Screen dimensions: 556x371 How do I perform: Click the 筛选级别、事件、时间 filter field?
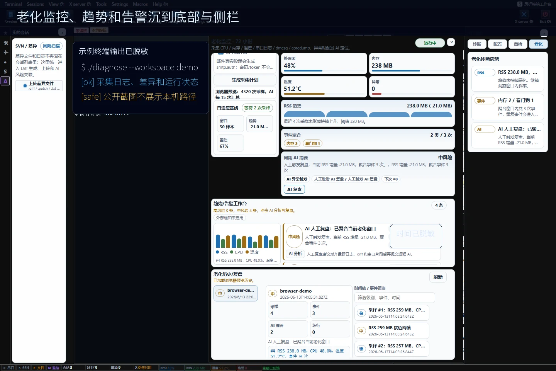tap(395, 298)
